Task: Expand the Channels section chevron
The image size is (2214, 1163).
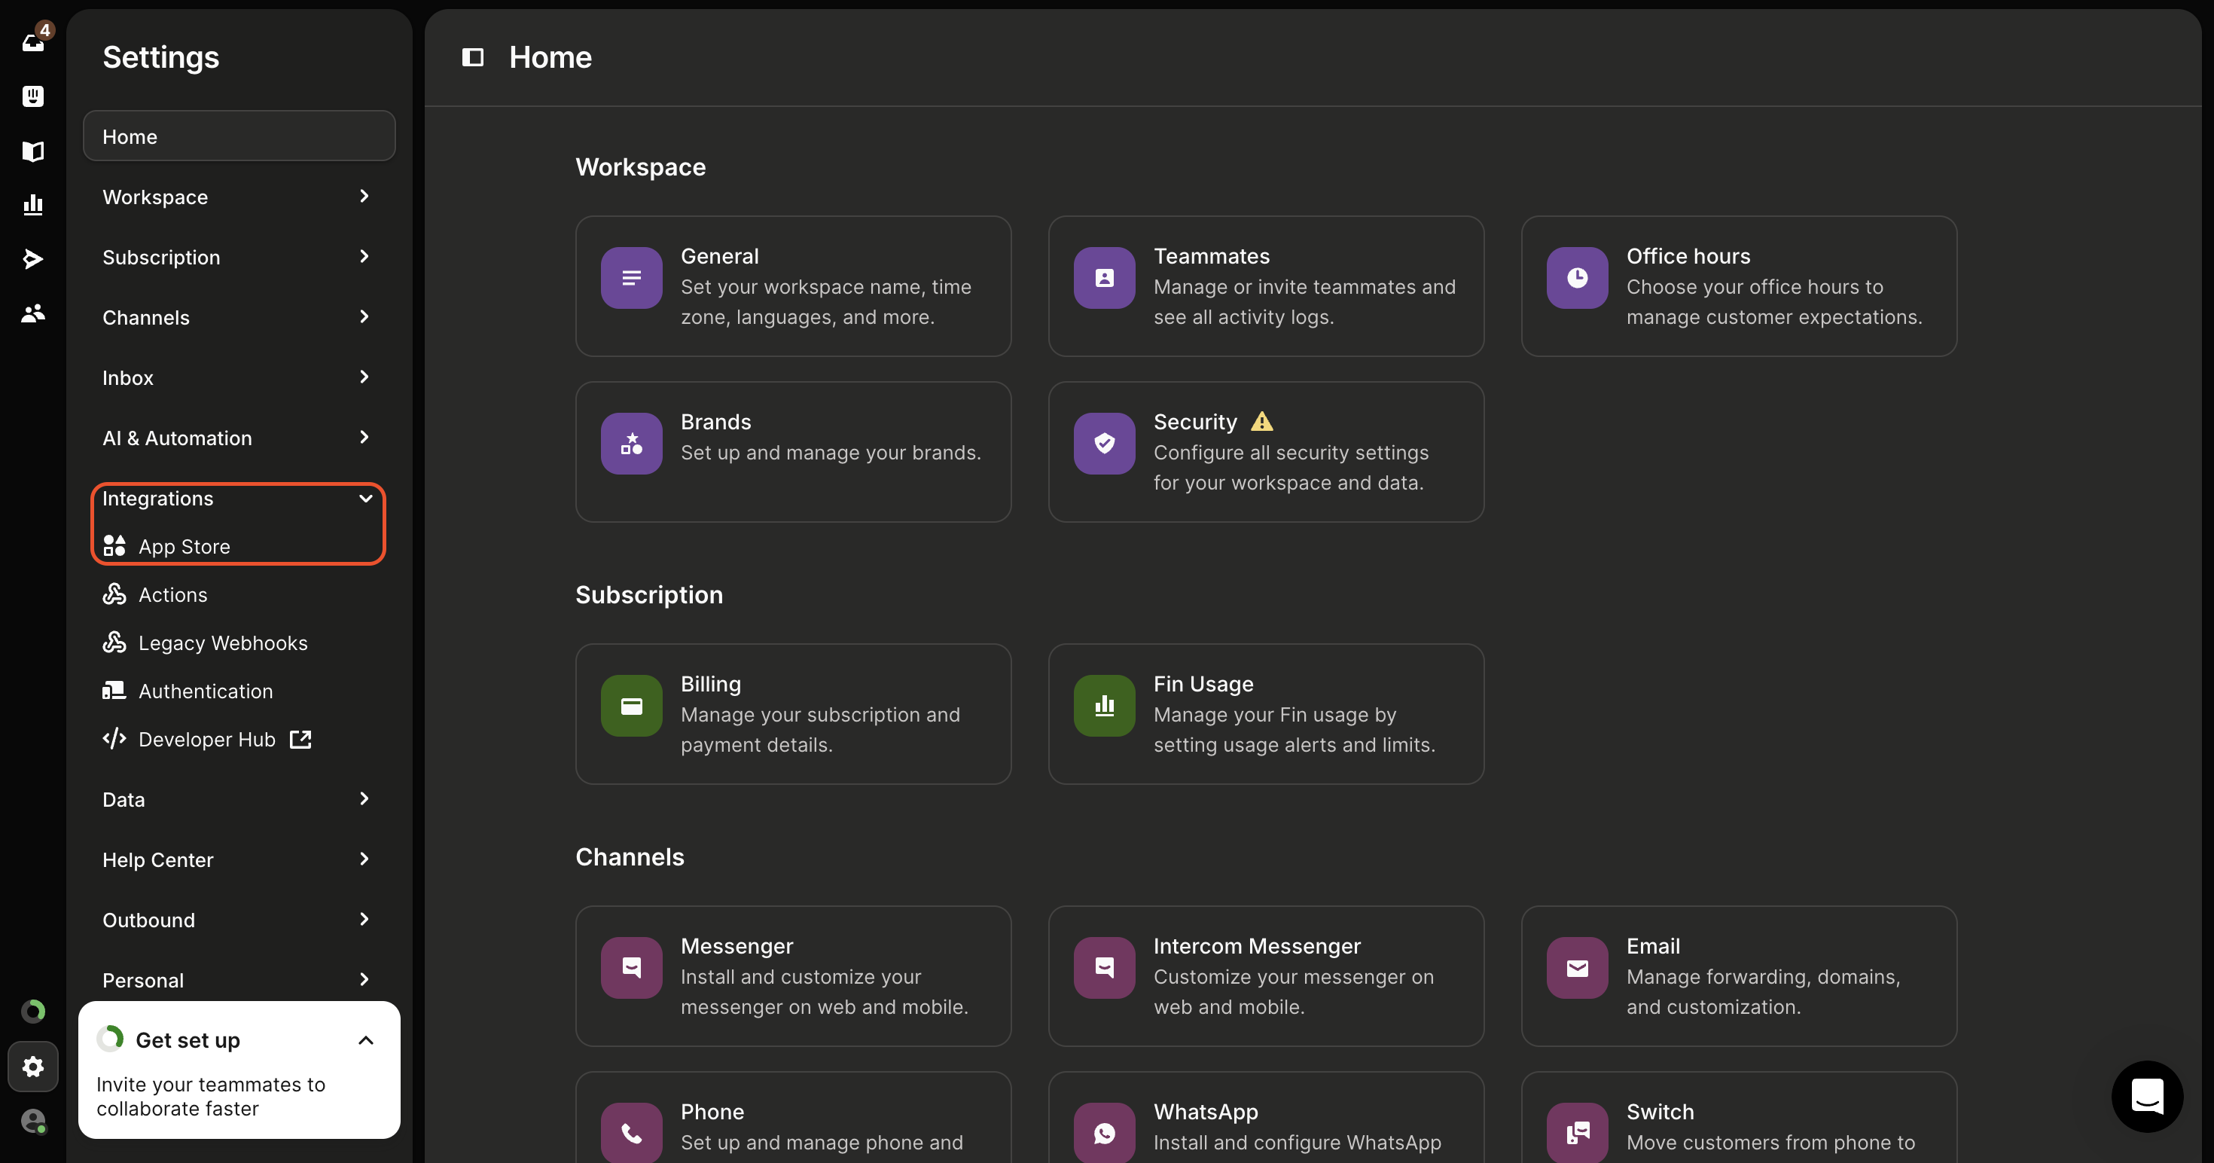Action: click(x=364, y=316)
